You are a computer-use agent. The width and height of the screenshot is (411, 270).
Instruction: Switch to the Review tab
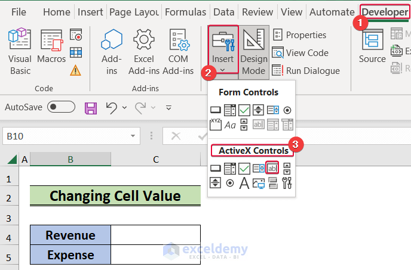pos(257,12)
